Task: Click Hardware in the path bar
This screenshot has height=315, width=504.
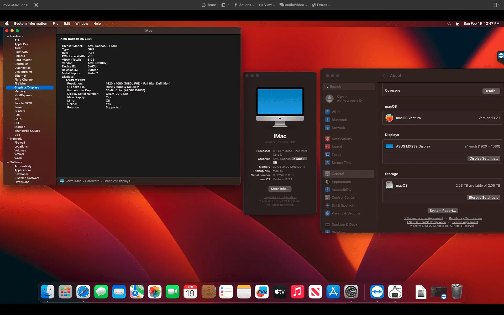Action: coord(92,181)
